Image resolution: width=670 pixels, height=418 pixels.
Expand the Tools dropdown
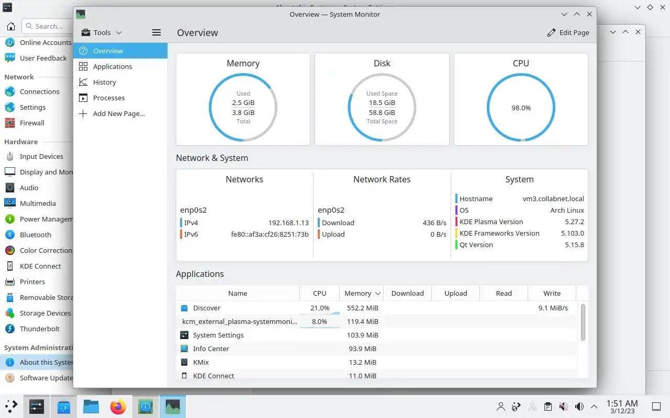point(102,32)
